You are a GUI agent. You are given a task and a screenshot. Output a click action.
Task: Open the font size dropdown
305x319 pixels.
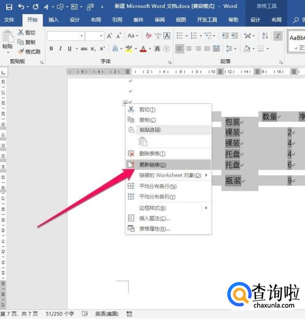click(x=101, y=36)
